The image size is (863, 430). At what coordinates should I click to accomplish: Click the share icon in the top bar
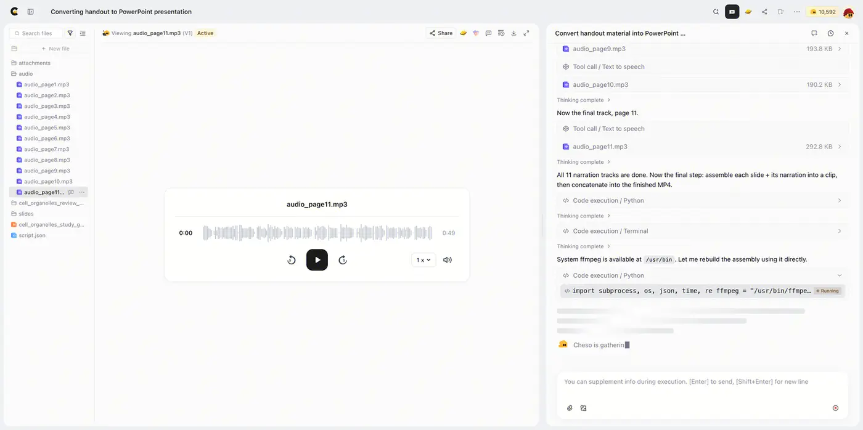764,12
